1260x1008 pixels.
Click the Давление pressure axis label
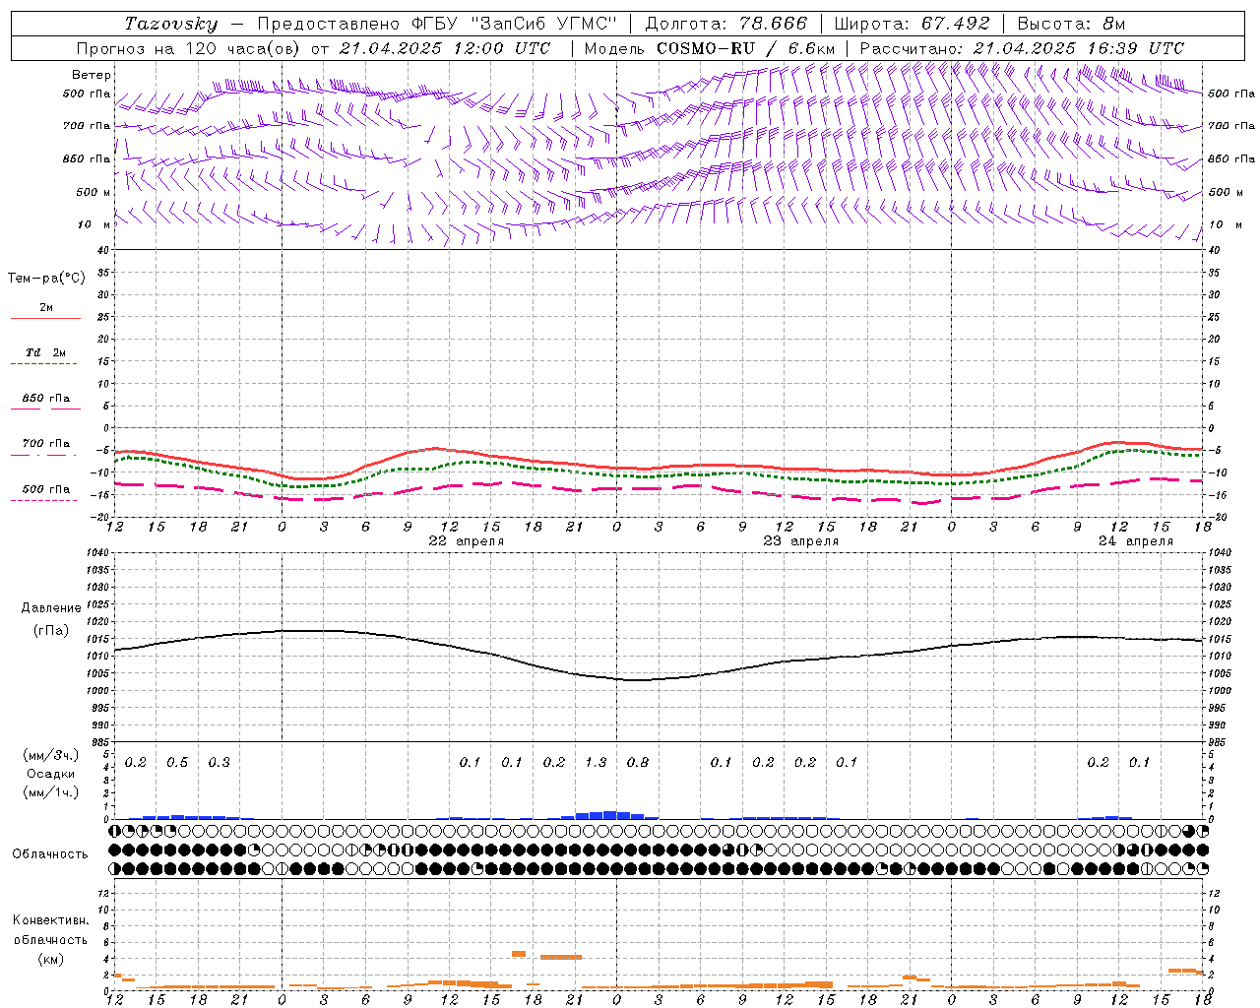[x=51, y=608]
